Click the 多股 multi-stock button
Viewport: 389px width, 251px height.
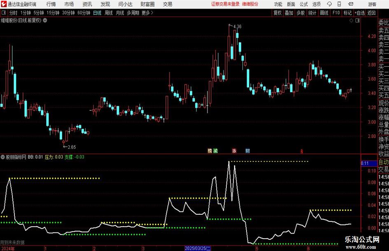click(300, 13)
